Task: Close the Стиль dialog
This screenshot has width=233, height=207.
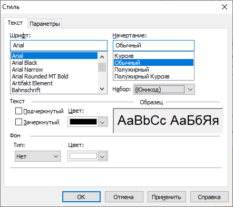Action: coord(225,7)
